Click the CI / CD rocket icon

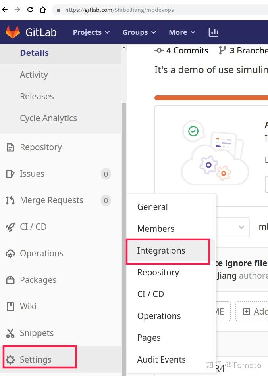point(10,227)
